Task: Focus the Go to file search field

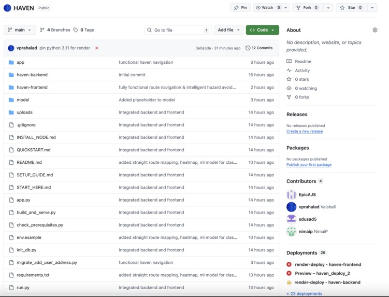Action: pyautogui.click(x=178, y=30)
